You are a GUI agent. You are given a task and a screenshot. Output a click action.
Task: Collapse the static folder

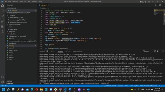click(8, 27)
